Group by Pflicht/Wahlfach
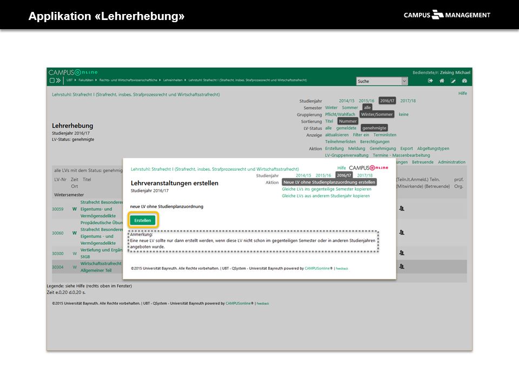 [340, 115]
